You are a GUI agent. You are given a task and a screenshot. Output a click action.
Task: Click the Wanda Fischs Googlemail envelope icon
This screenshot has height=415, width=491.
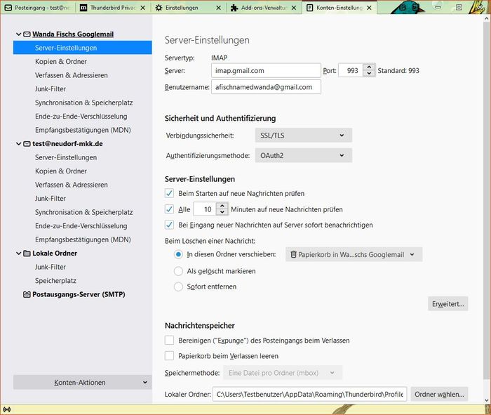pyautogui.click(x=27, y=34)
